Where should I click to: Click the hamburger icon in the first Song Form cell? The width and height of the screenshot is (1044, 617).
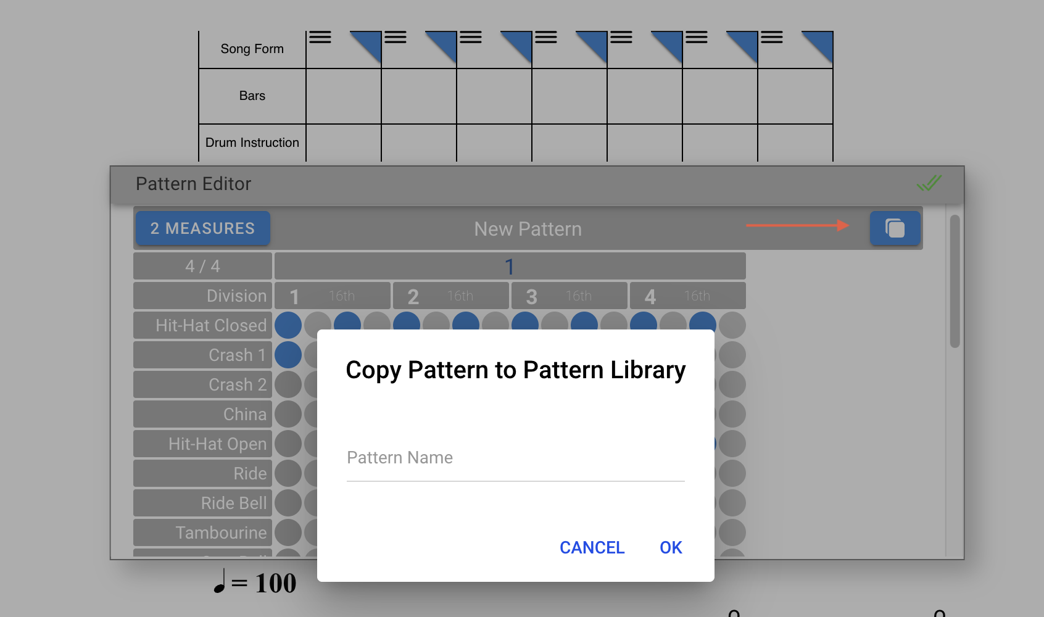coord(319,38)
